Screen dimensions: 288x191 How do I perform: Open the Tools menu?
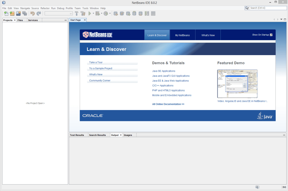click(x=85, y=8)
